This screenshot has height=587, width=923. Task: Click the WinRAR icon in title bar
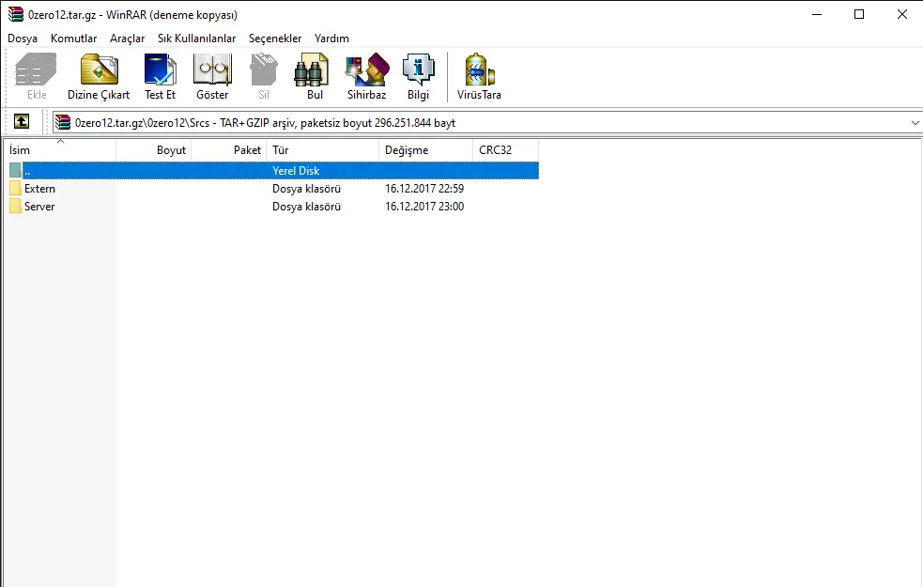click(16, 14)
